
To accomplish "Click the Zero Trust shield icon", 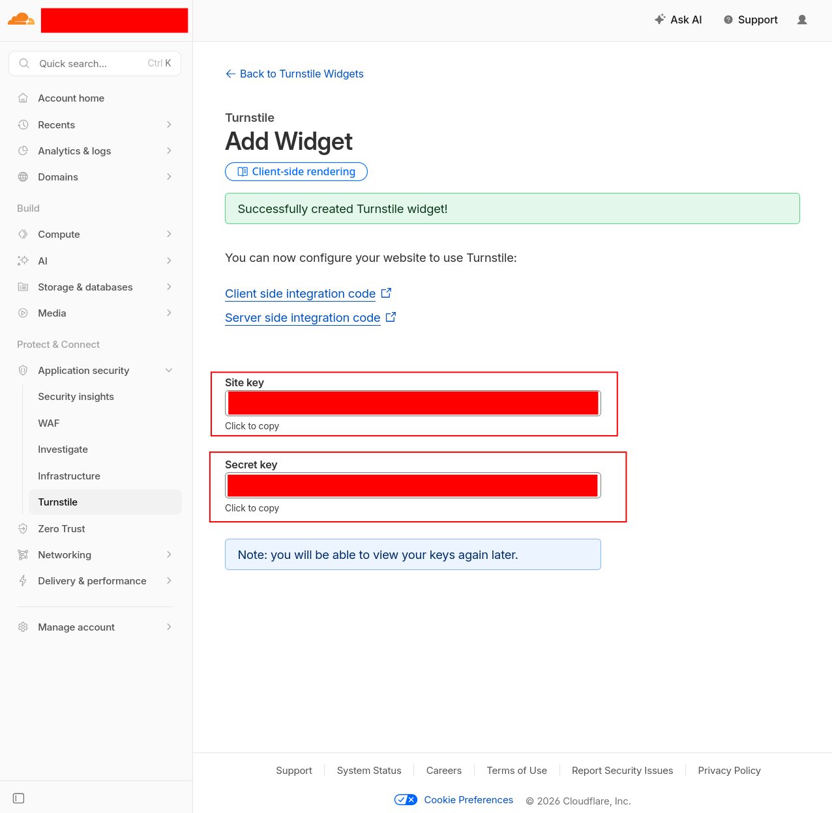I will 23,528.
